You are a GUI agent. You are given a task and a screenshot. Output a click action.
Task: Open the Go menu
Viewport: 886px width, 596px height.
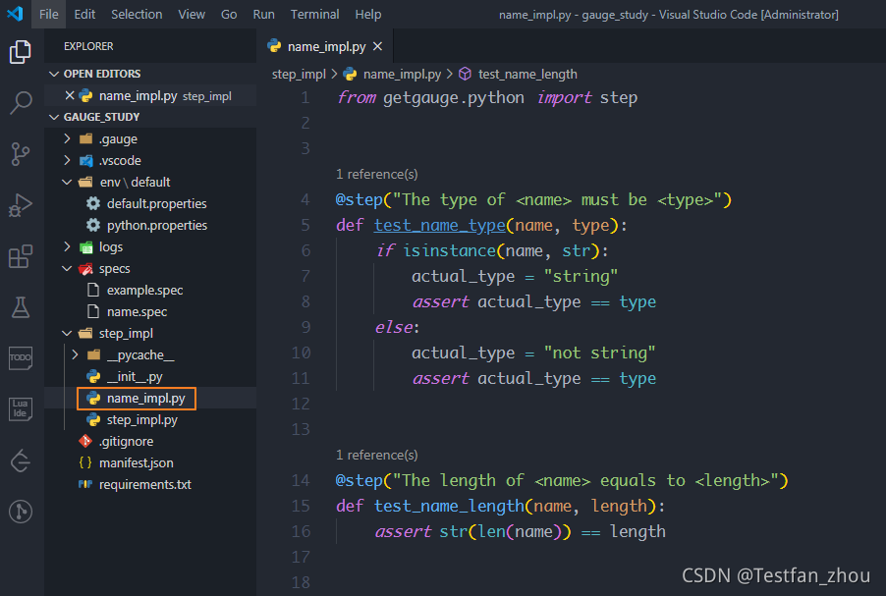(229, 14)
